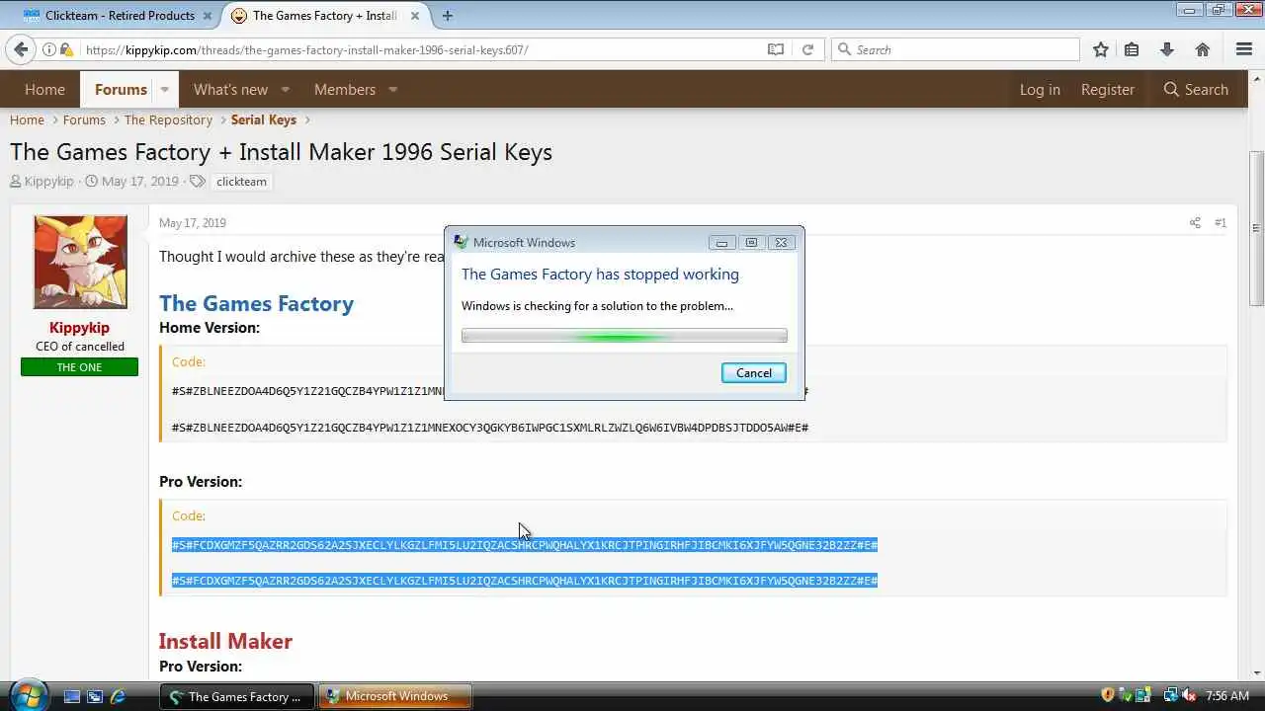Go to browser home page icon
1265x711 pixels.
tap(1203, 49)
